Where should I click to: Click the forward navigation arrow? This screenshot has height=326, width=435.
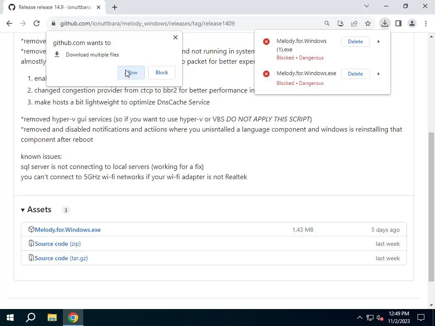tap(23, 23)
